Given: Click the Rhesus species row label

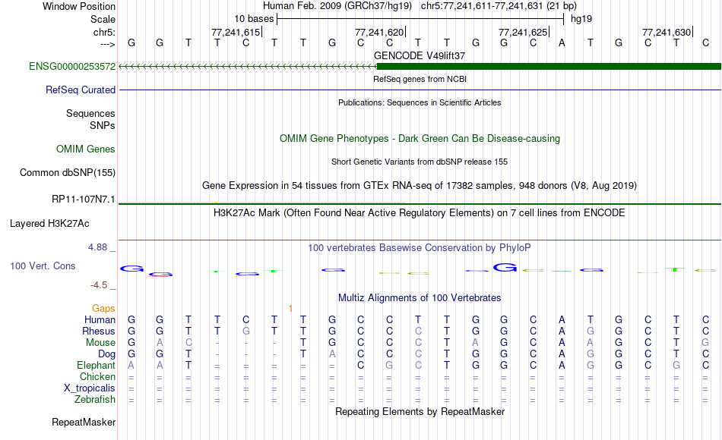Looking at the screenshot, I should click(99, 331).
